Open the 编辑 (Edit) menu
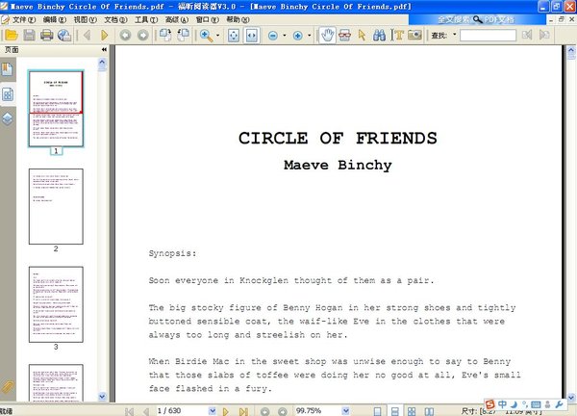The height and width of the screenshot is (416, 577). (55, 19)
